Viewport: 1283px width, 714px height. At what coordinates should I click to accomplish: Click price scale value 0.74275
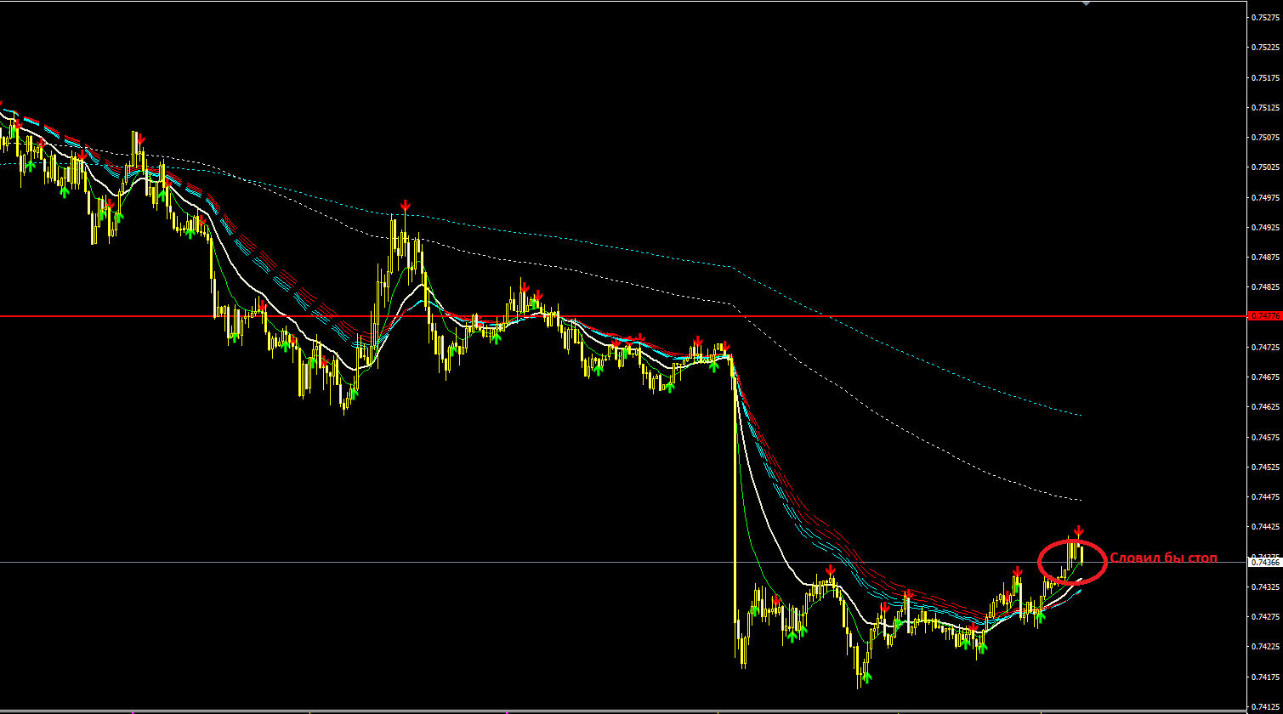(x=1265, y=617)
